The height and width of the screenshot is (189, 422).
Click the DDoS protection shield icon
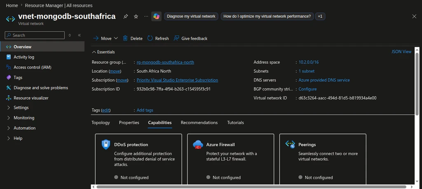[x=106, y=145]
